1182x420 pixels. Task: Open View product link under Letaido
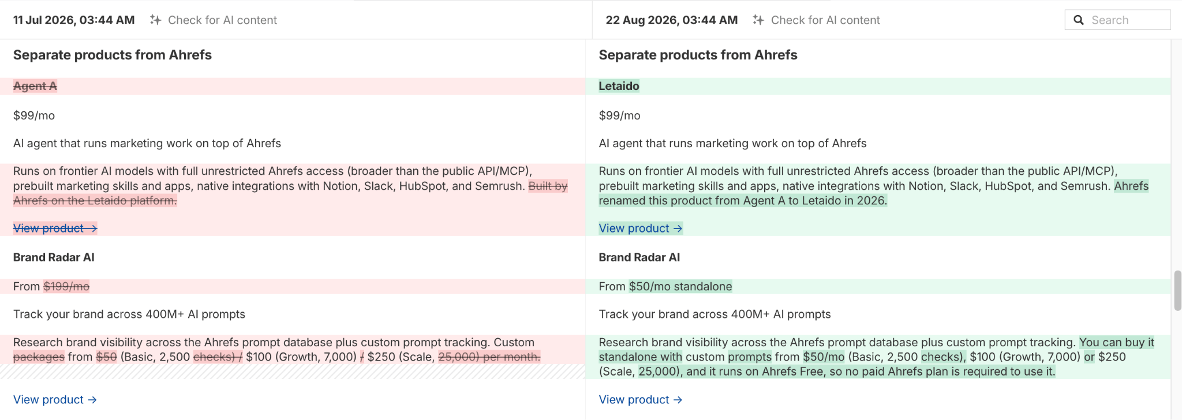640,228
